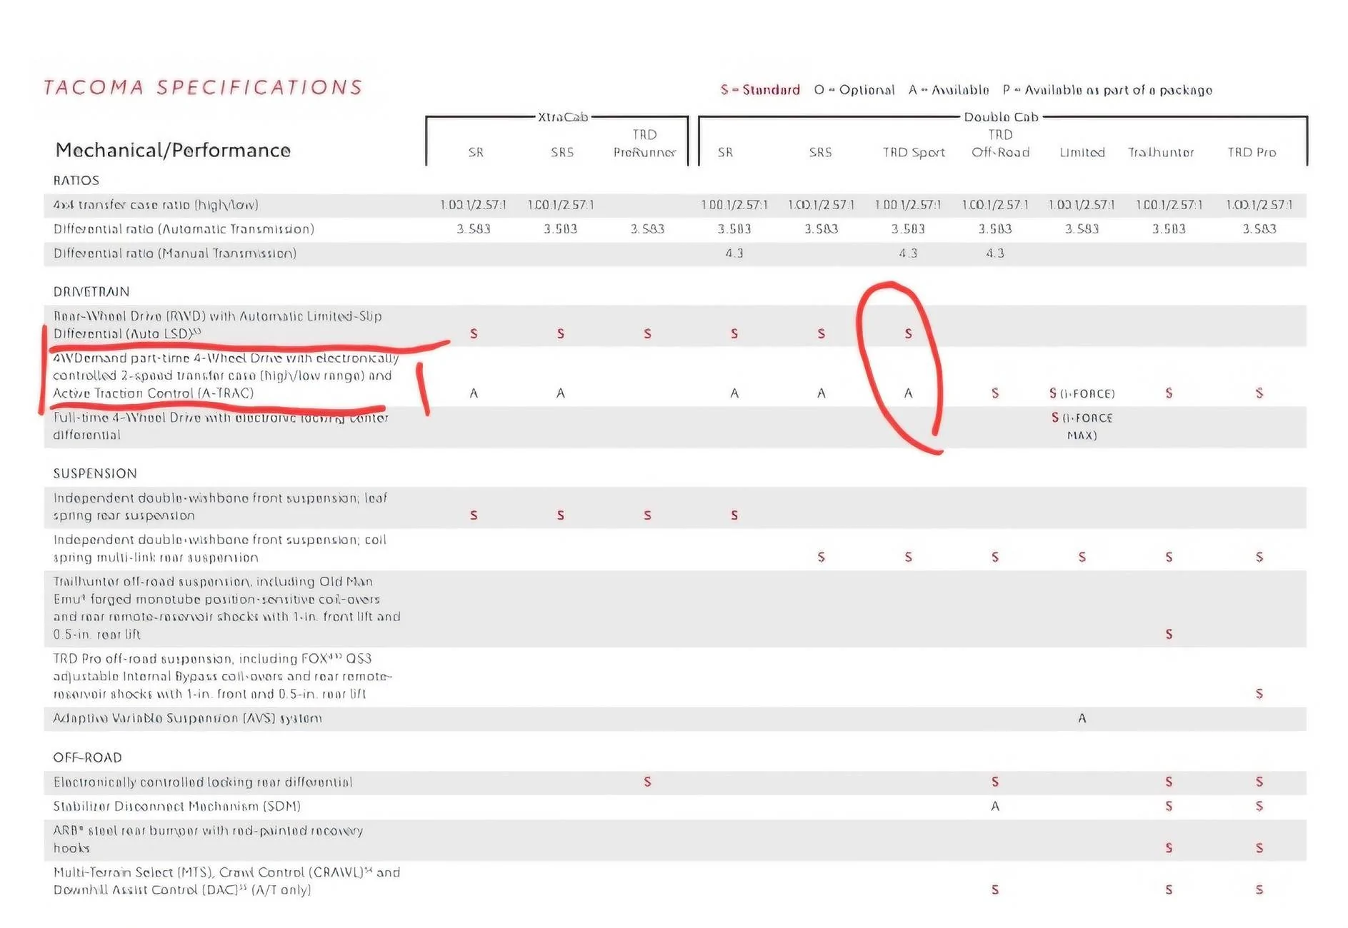Click the 4WDemand part-time 4-Wheel Drive row label
The height and width of the screenshot is (928, 1348).
point(226,375)
